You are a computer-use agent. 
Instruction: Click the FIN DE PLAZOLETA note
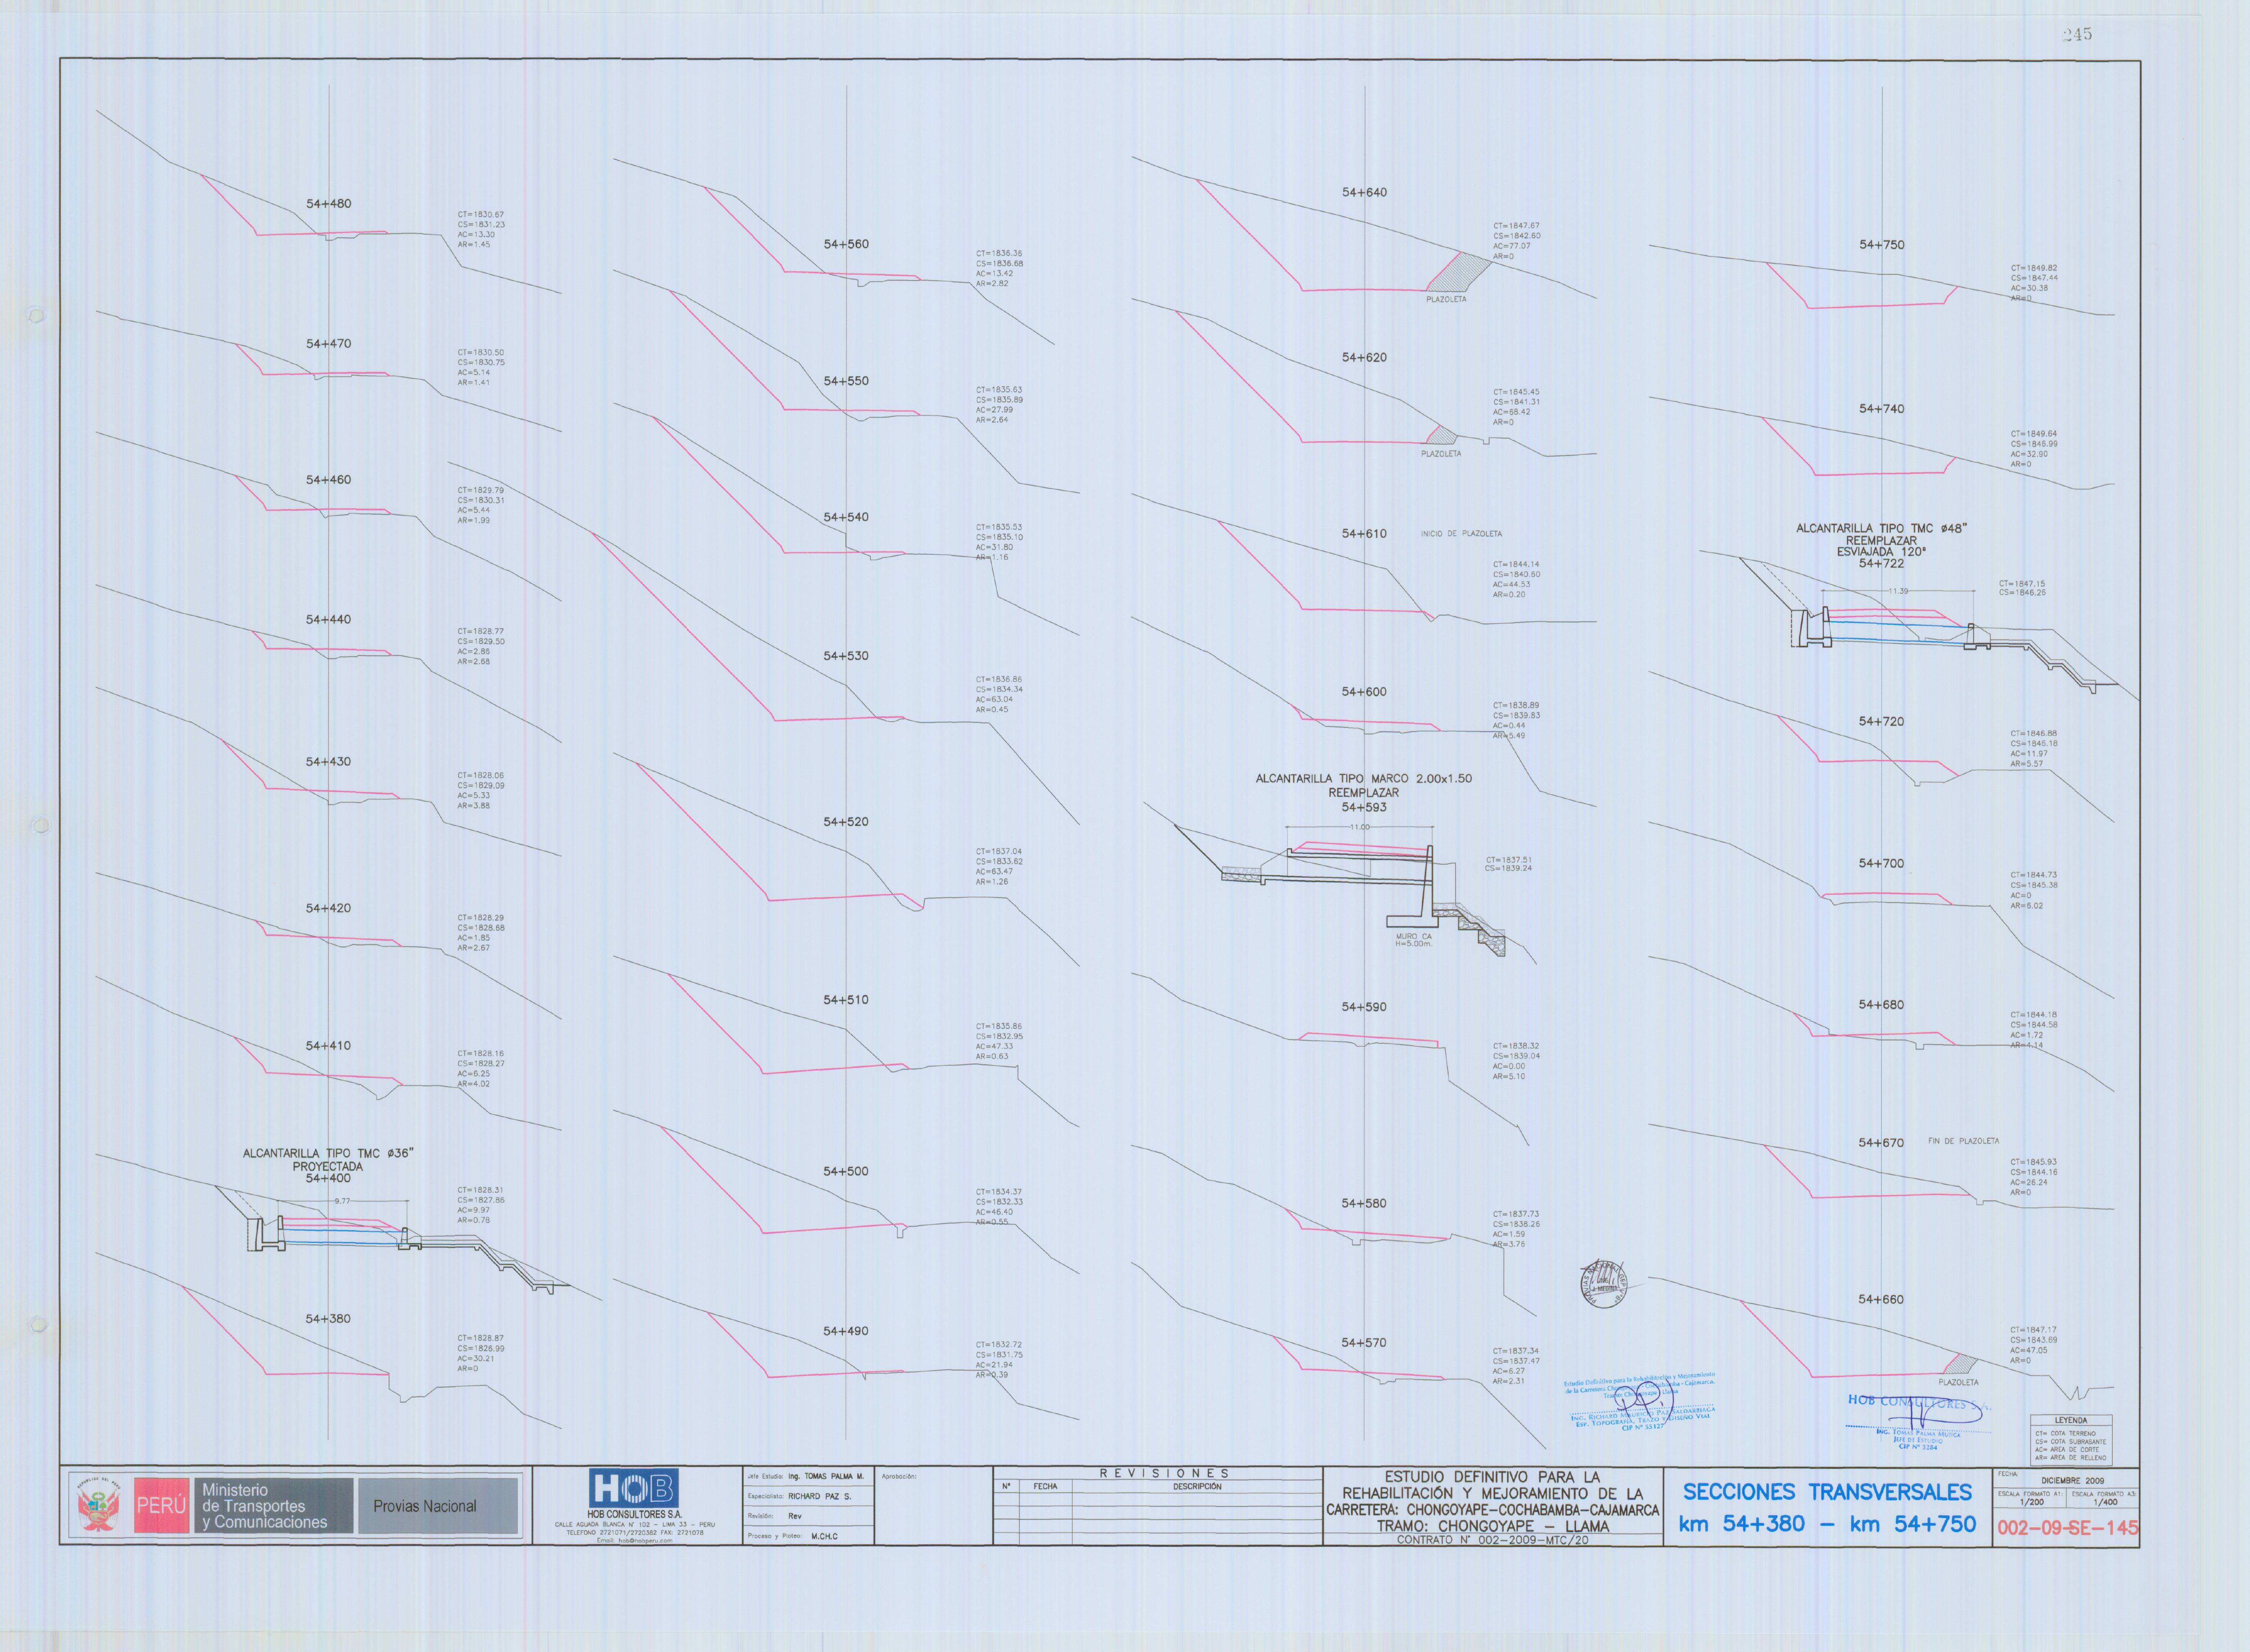coord(1964,1141)
